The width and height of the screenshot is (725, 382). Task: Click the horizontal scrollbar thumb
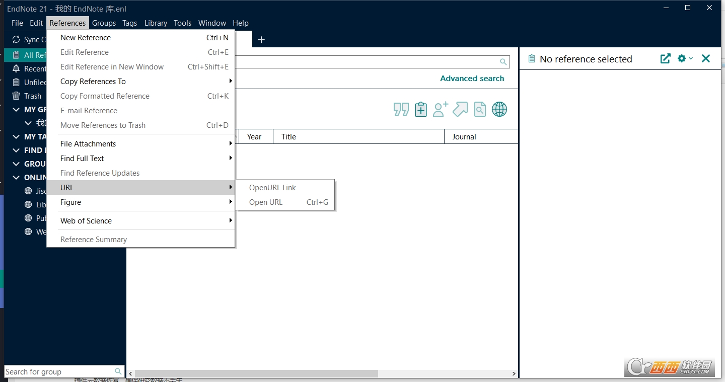[256, 373]
